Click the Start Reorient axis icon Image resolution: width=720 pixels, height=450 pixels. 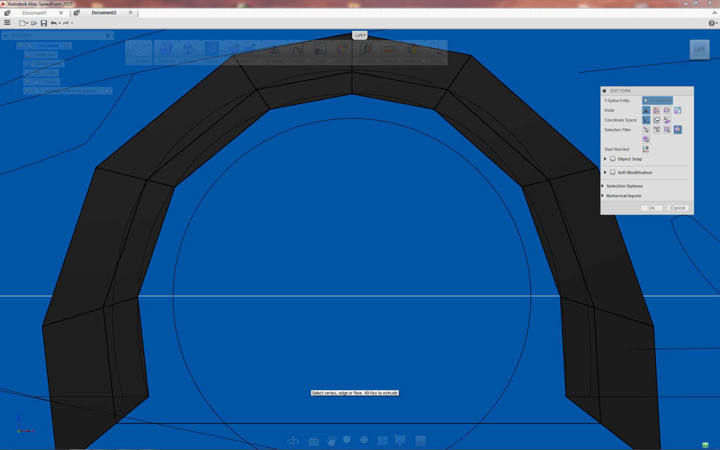(x=646, y=149)
